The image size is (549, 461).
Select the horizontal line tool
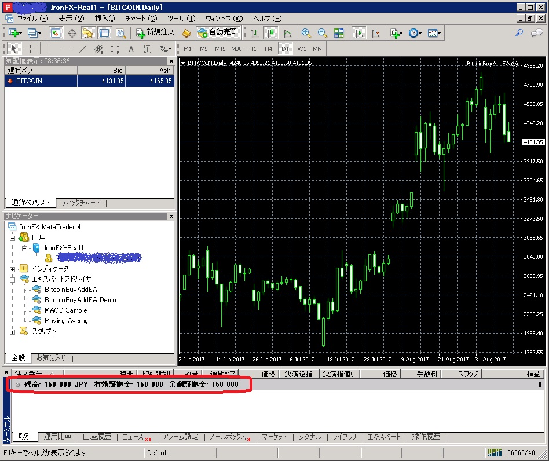point(66,49)
